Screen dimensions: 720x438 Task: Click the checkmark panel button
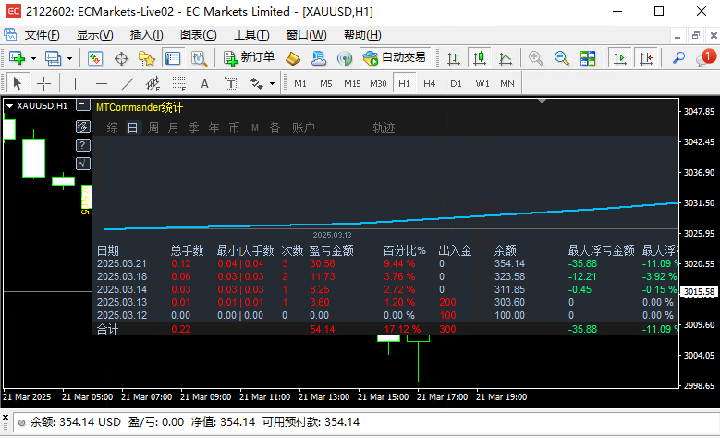pyautogui.click(x=82, y=164)
